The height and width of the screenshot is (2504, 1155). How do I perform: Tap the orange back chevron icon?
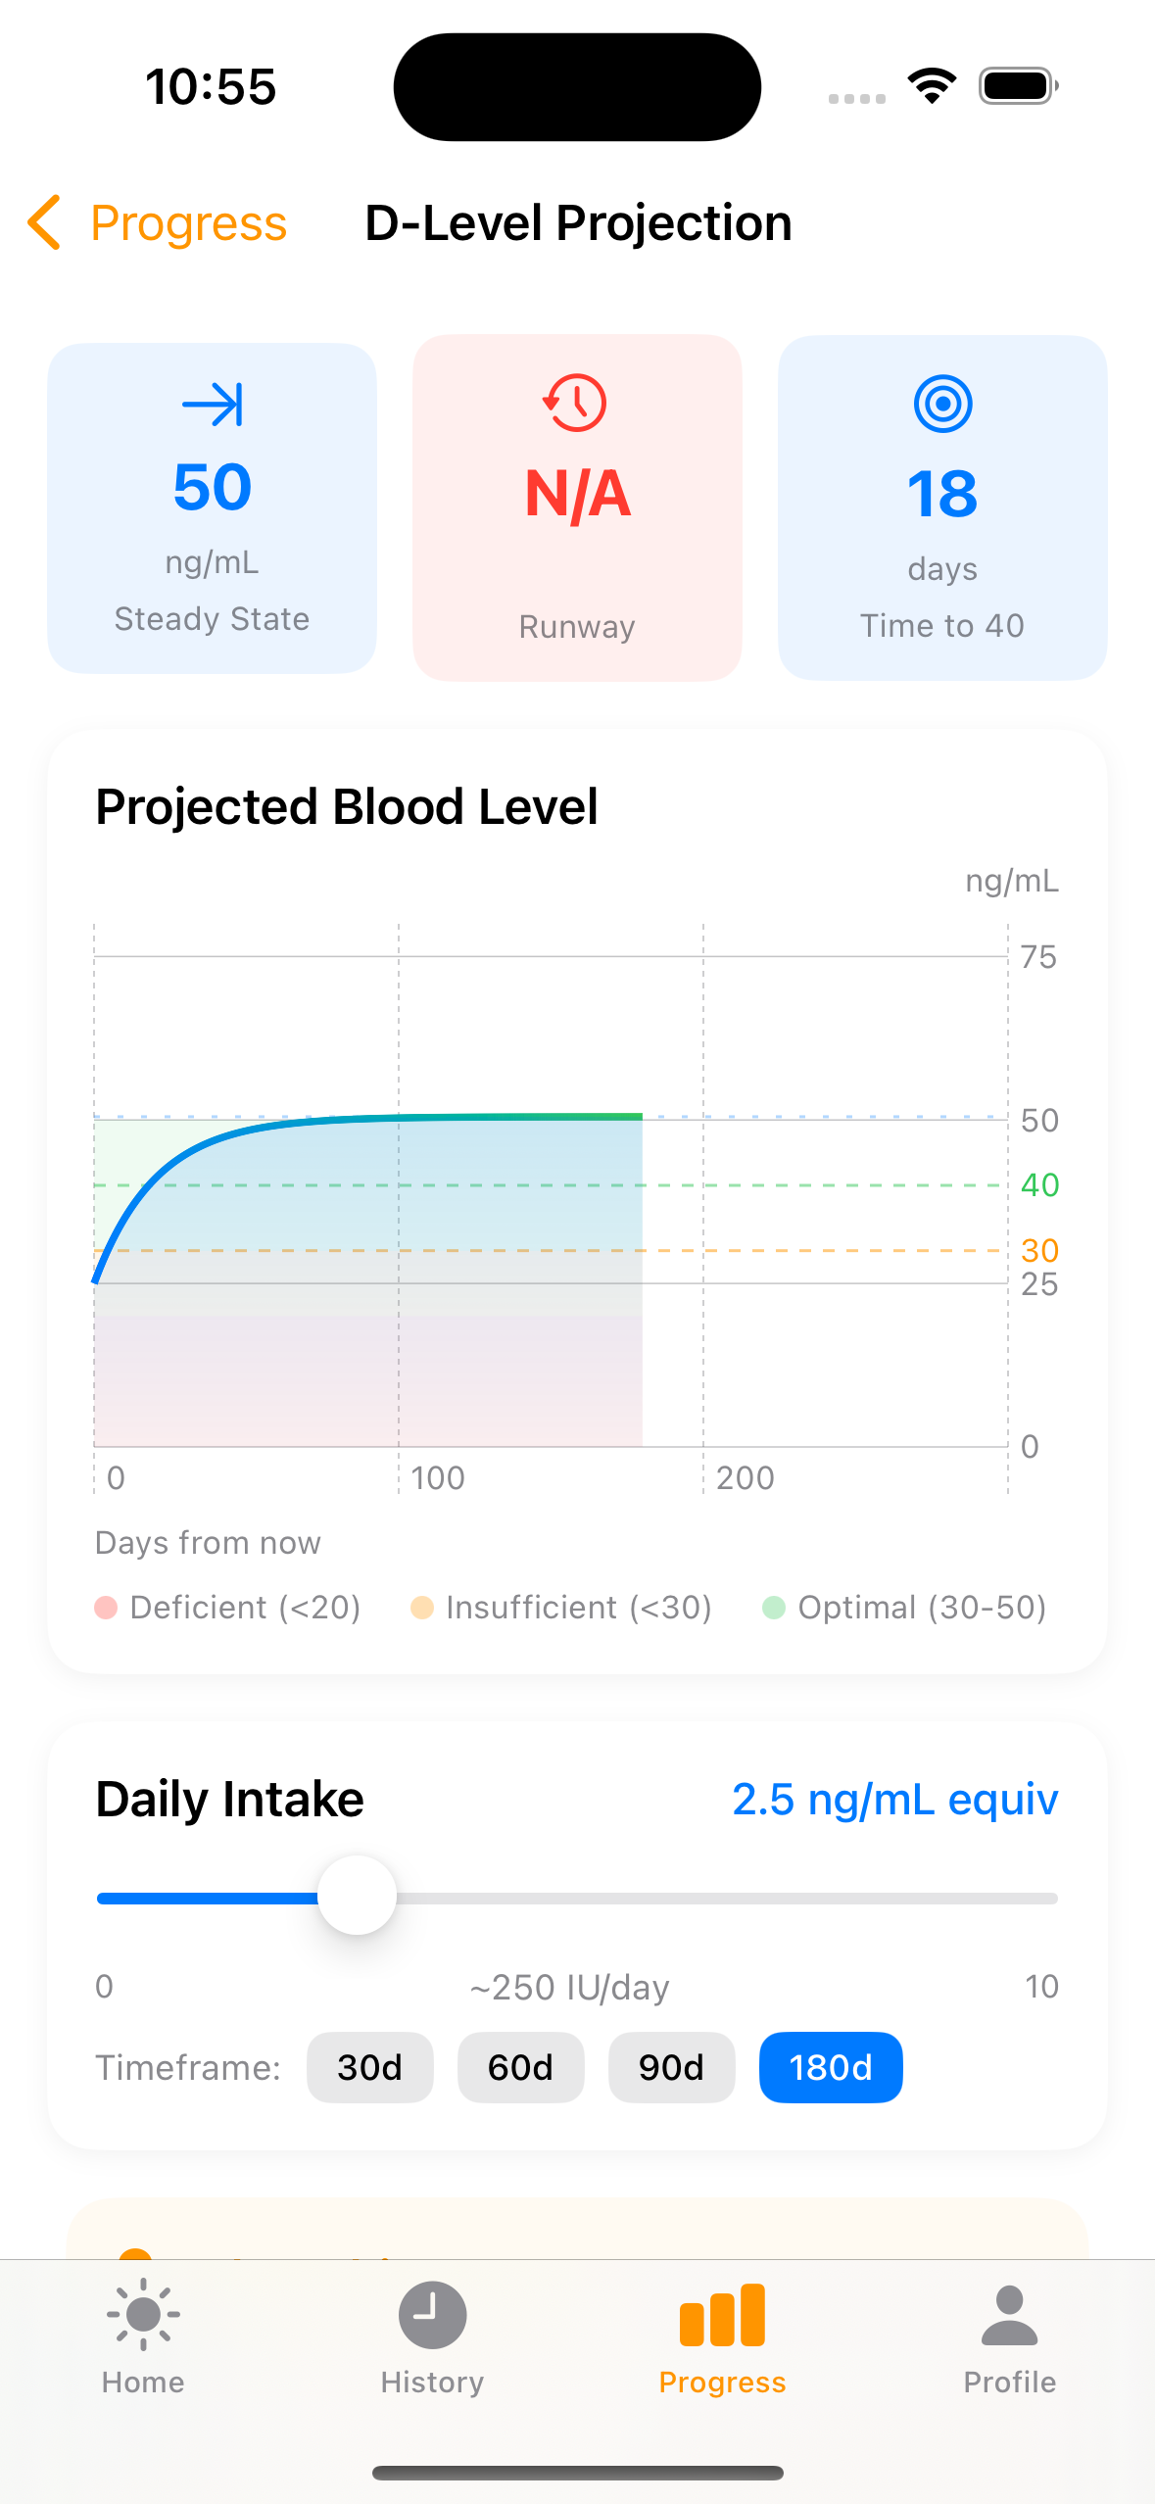[45, 222]
